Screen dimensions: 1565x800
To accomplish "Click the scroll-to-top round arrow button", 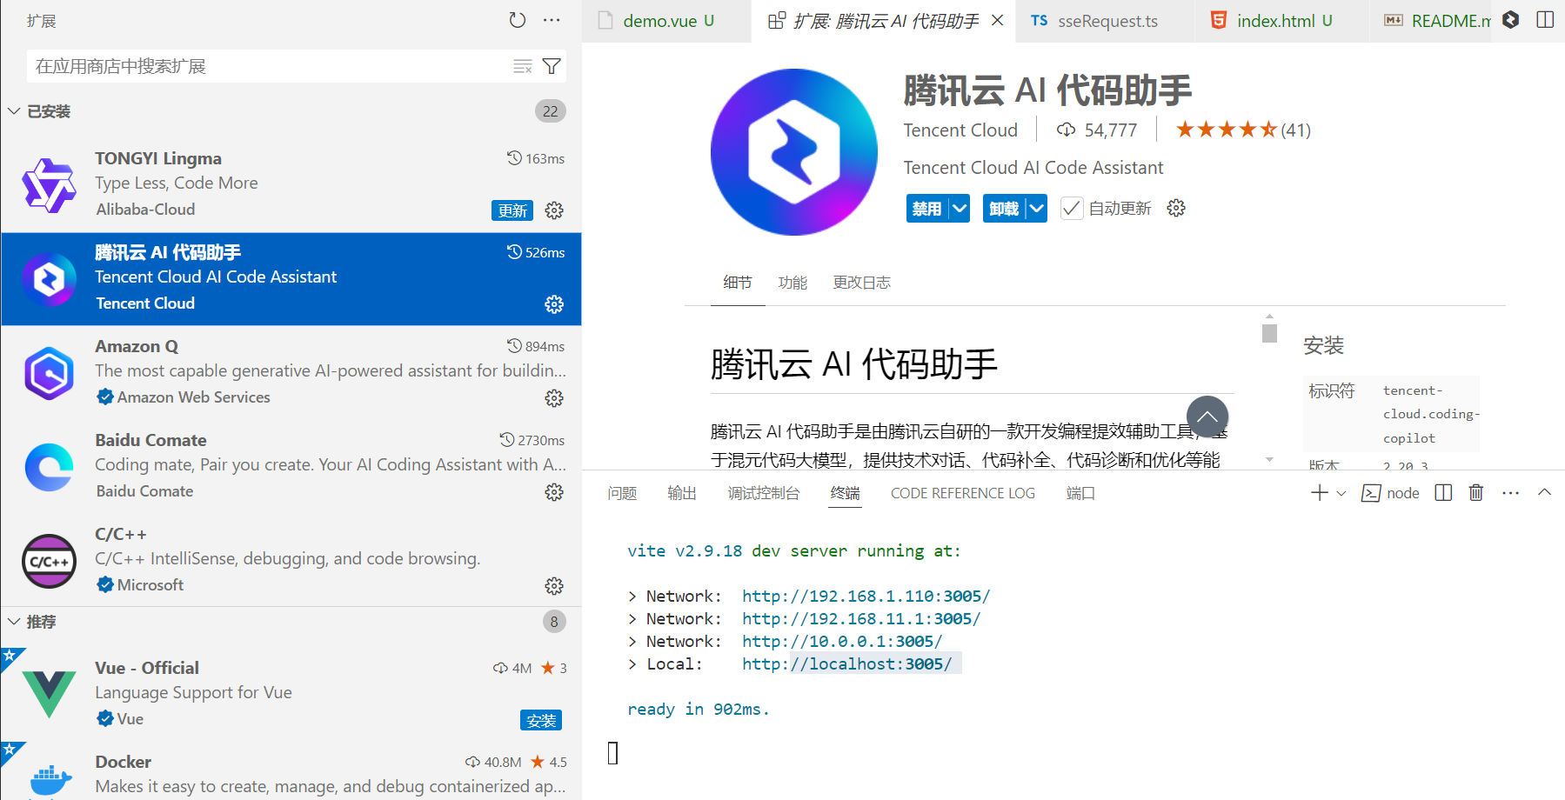I will (1207, 417).
